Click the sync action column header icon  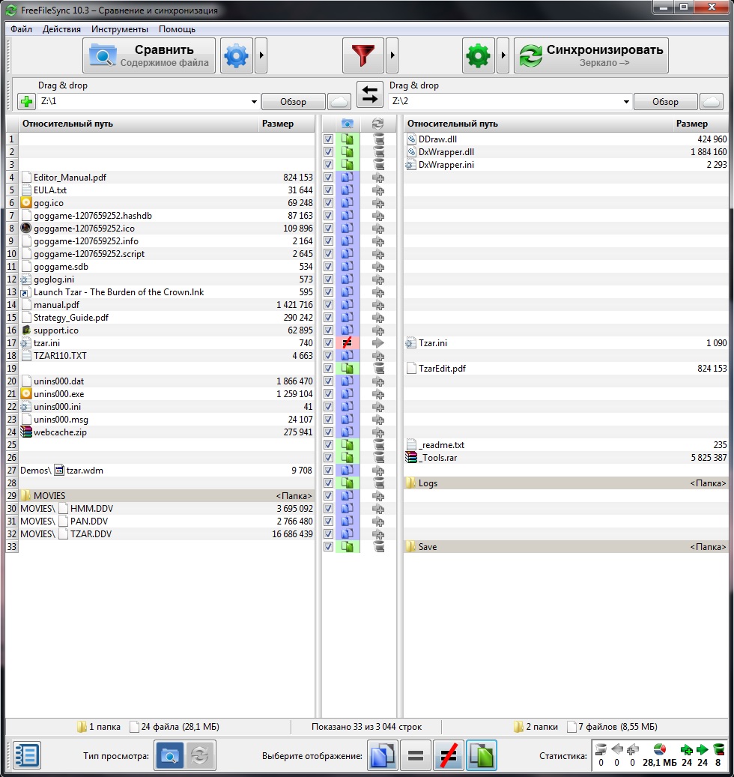378,124
